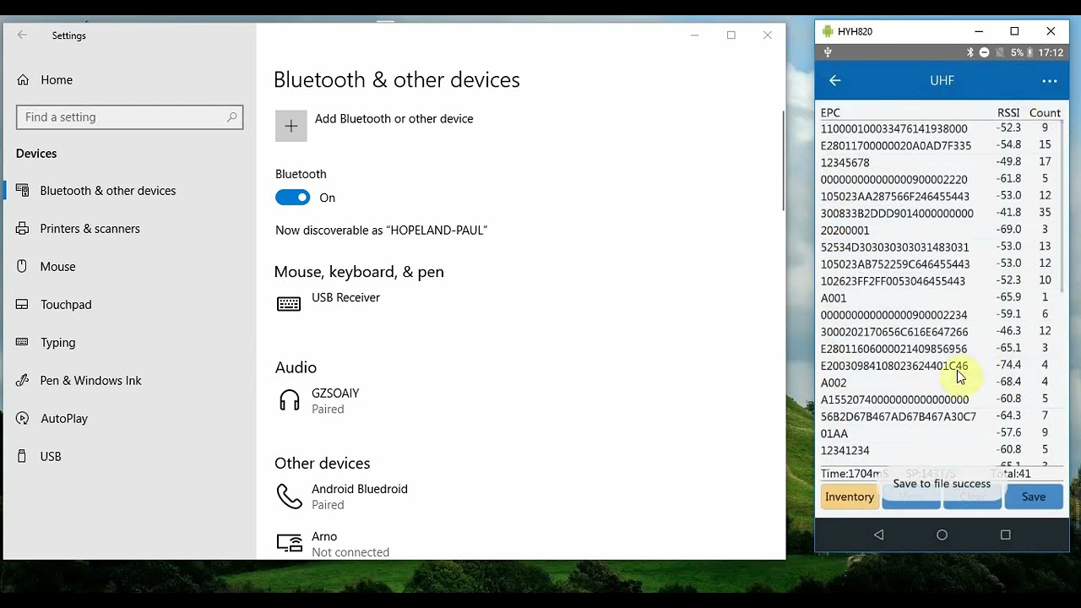Tap the back arrow in the UHF header
The height and width of the screenshot is (608, 1081).
click(835, 80)
